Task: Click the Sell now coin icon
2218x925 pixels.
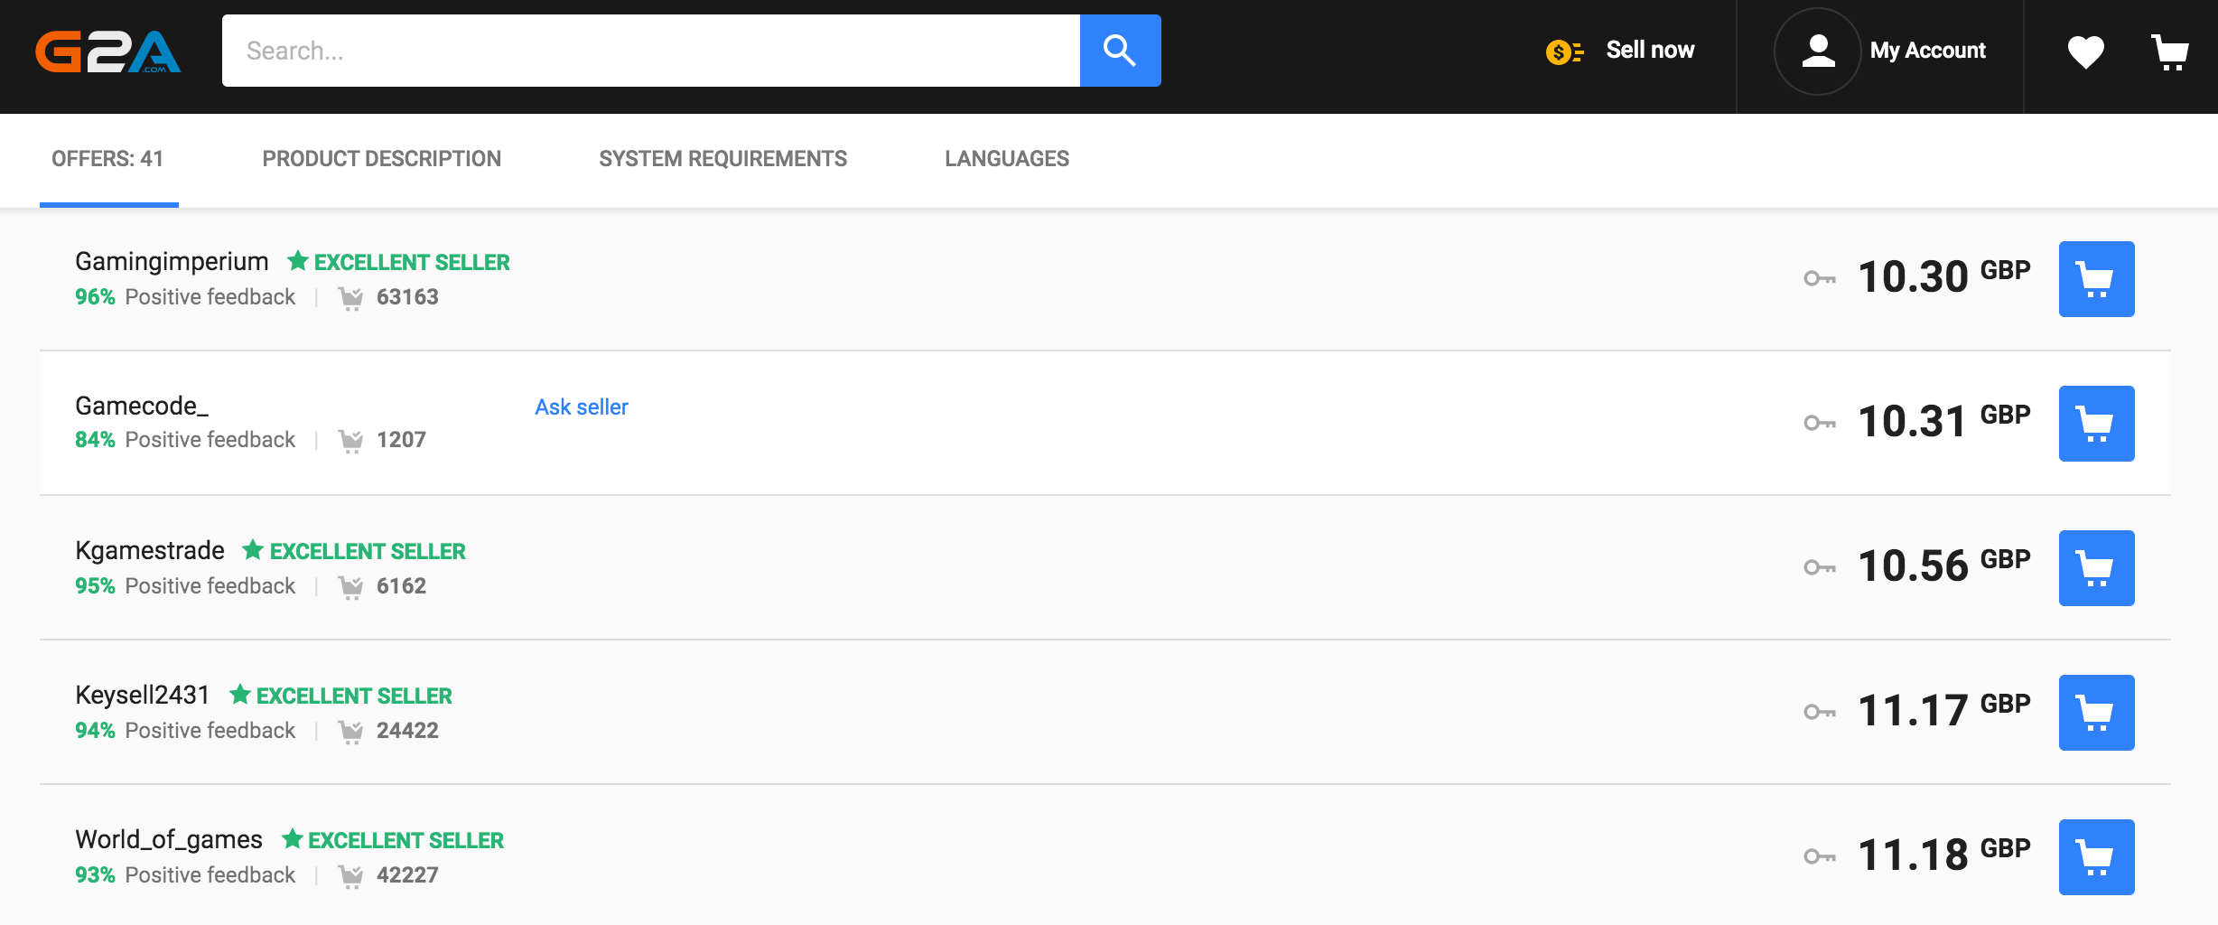Action: 1564,51
